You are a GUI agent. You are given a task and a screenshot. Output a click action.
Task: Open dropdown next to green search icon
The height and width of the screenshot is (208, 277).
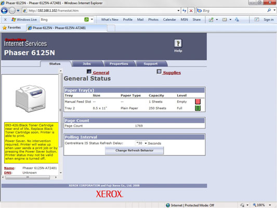coord(92,19)
